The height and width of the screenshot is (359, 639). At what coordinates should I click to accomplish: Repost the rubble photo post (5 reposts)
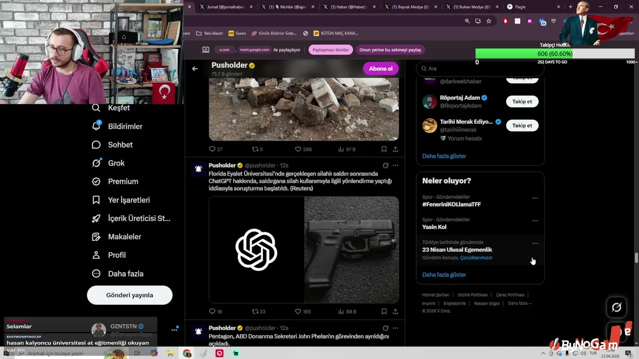click(x=258, y=149)
